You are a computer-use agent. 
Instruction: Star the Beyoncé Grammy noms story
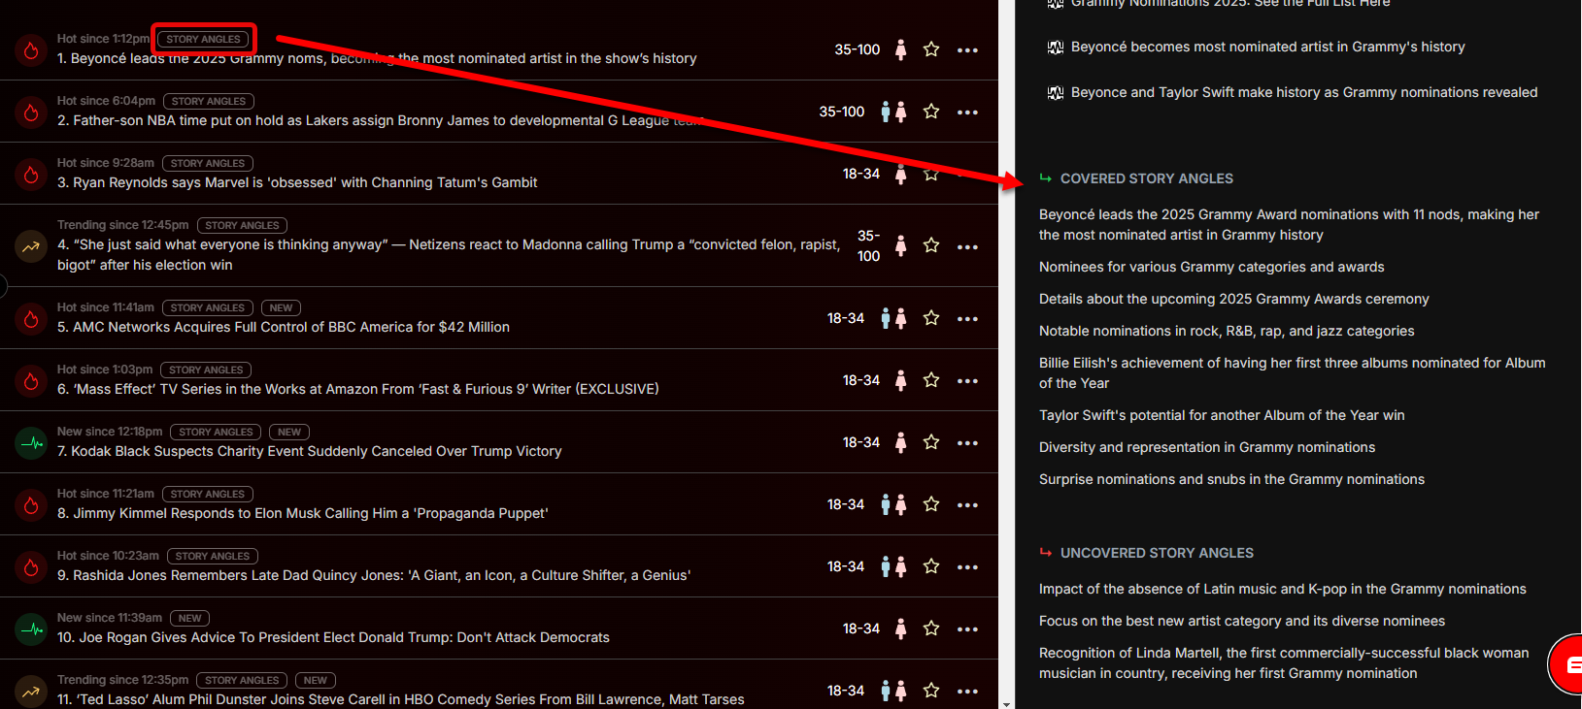click(931, 49)
